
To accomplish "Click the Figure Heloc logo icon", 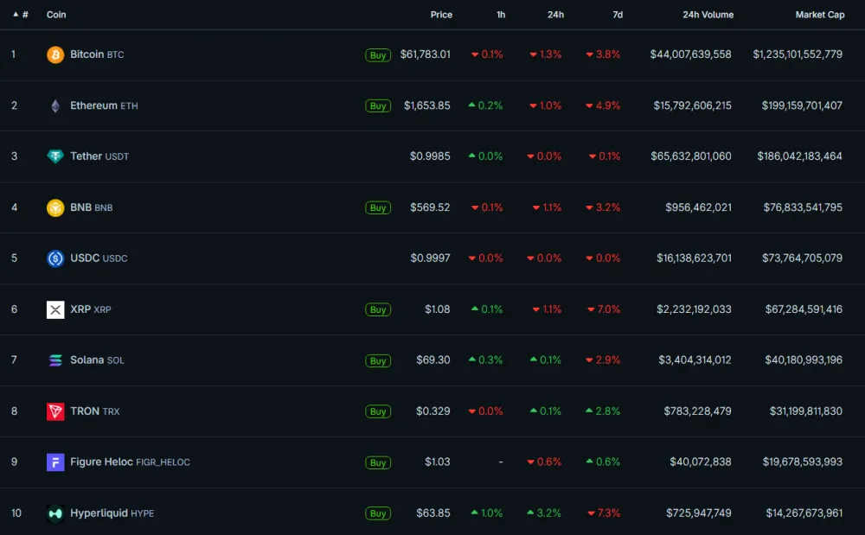I will coord(55,462).
